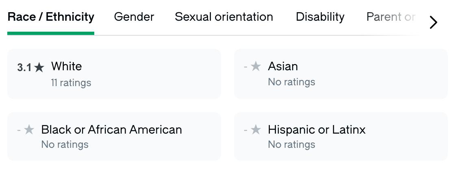This screenshot has height=173, width=460.
Task: Click "No ratings" under Asian
Action: point(291,82)
